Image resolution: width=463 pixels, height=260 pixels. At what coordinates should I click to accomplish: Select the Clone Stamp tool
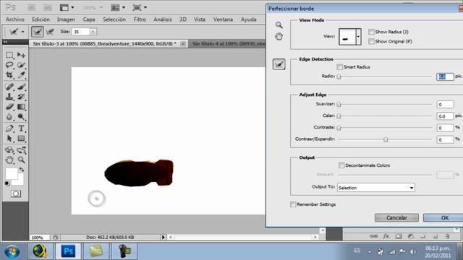pos(9,97)
